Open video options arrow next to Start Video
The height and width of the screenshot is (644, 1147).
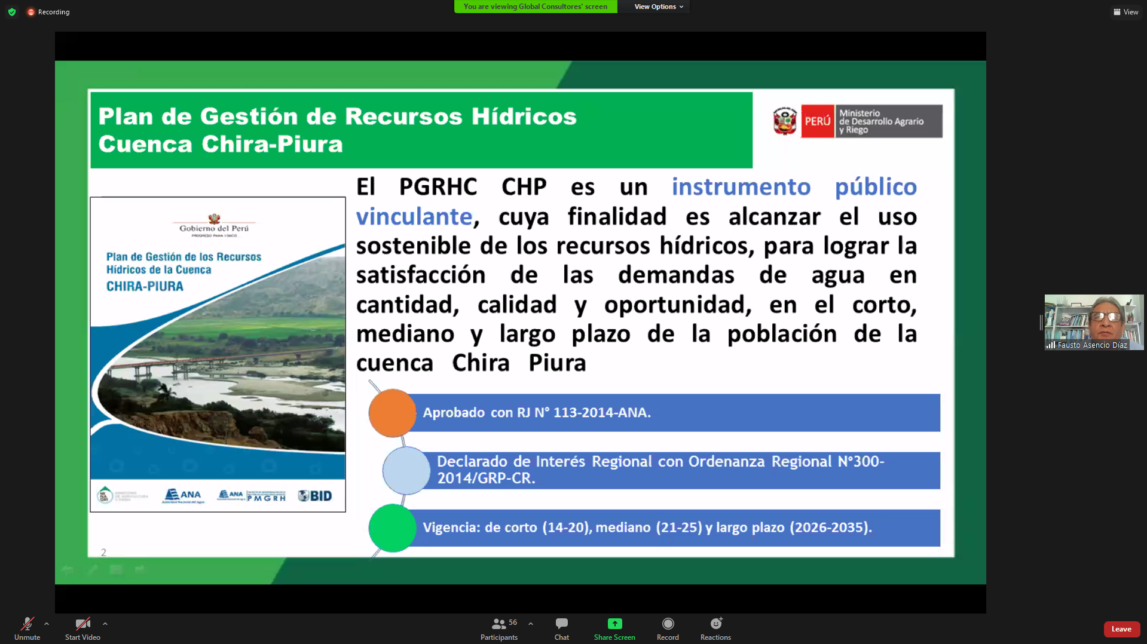click(105, 624)
